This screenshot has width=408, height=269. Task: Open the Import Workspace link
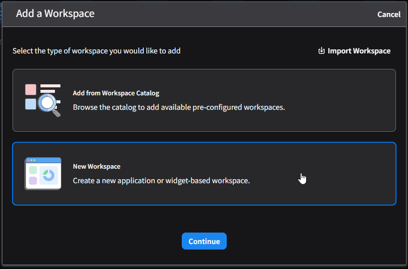354,51
